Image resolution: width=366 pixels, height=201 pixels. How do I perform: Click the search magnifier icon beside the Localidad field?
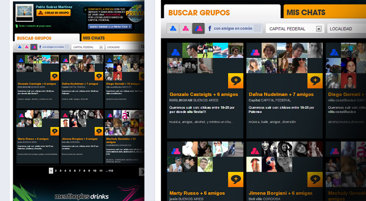[142, 47]
